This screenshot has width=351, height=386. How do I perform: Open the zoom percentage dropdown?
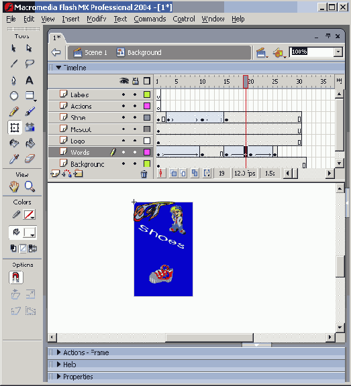[338, 52]
